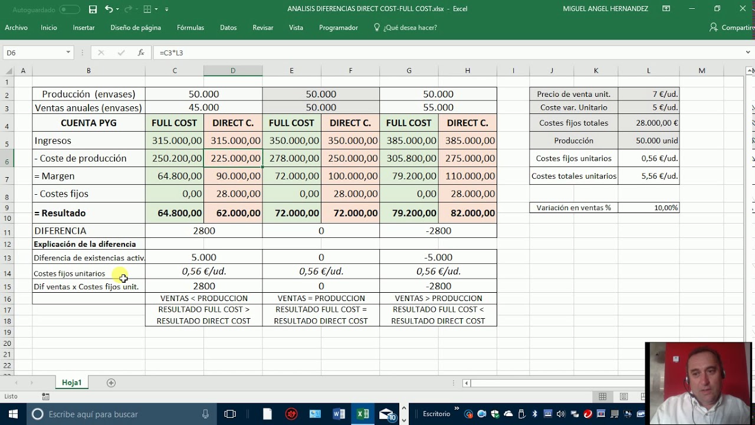Select the Hoja1 sheet tab
The height and width of the screenshot is (425, 755).
72,382
